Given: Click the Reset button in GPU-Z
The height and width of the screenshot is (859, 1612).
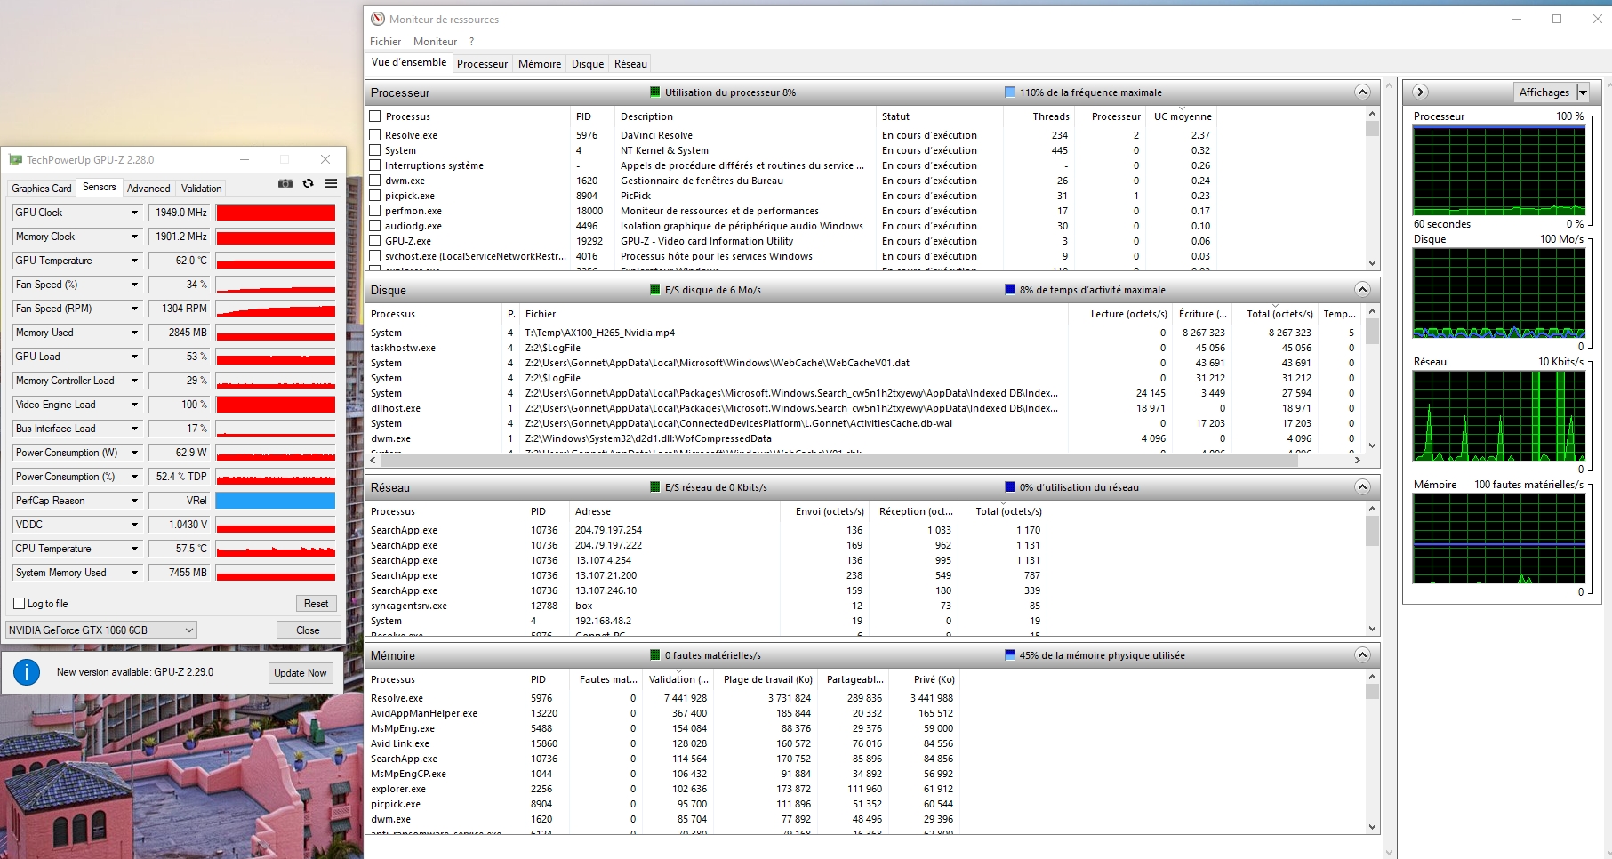Looking at the screenshot, I should point(316,604).
